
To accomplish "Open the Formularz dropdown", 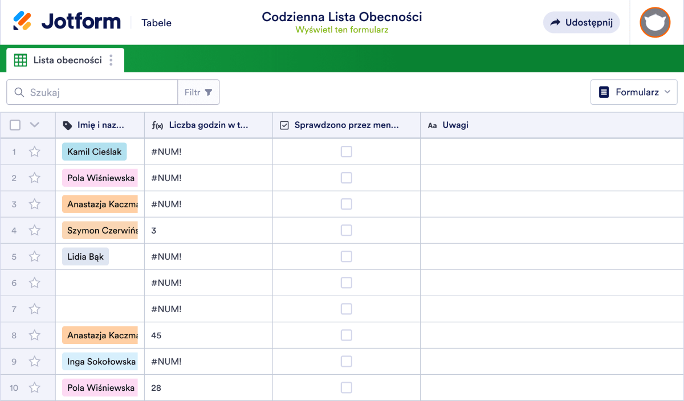I will (633, 92).
